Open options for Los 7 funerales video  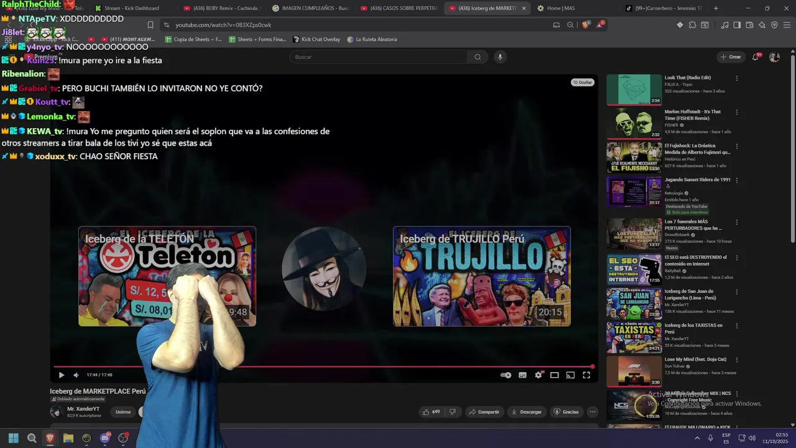click(x=737, y=222)
